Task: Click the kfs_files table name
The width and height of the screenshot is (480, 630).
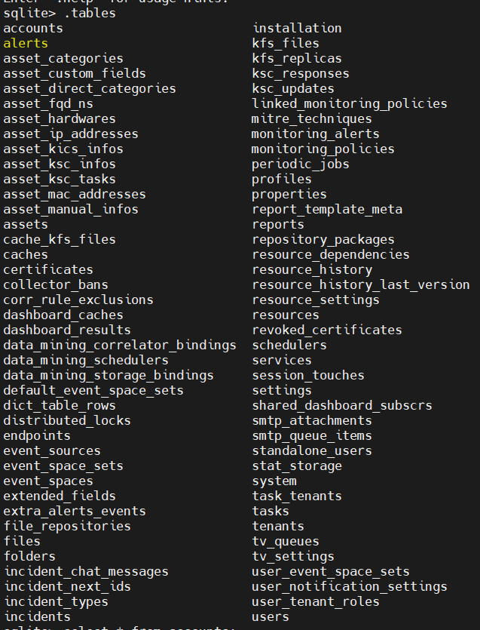Action: [x=286, y=43]
